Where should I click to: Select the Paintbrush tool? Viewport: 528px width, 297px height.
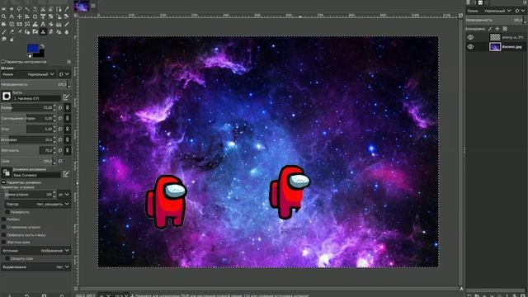3,31
